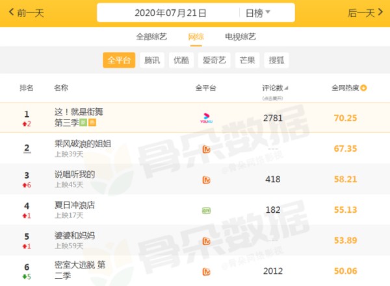Click rank-down arrow beside rank 6

pyautogui.click(x=25, y=277)
